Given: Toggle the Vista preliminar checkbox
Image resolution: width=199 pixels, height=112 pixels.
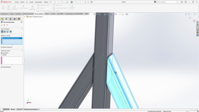Looking at the screenshot, I should click(2, 67).
